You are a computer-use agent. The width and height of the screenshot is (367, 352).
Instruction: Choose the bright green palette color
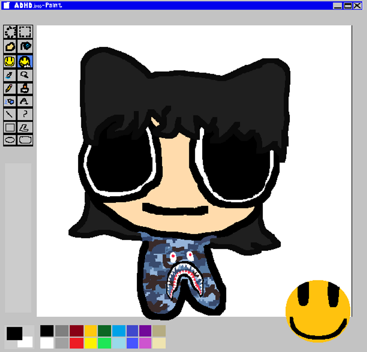pos(105,343)
